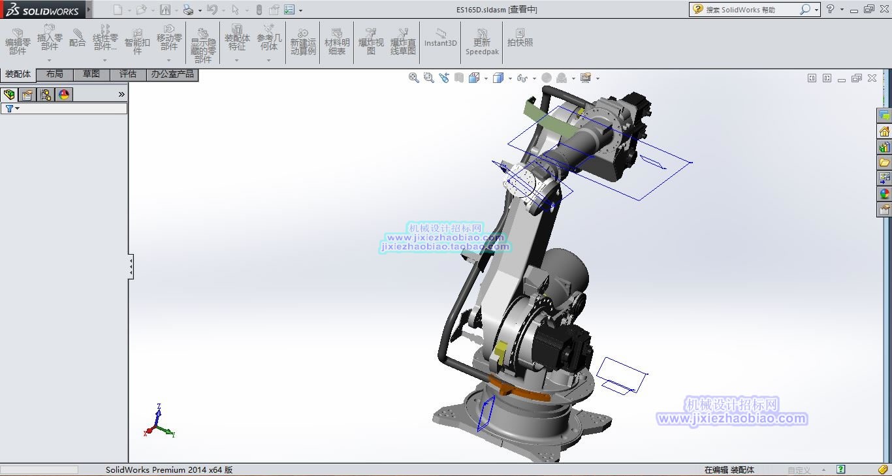Click the Display Style cube icon
The width and height of the screenshot is (892, 476).
[x=498, y=78]
